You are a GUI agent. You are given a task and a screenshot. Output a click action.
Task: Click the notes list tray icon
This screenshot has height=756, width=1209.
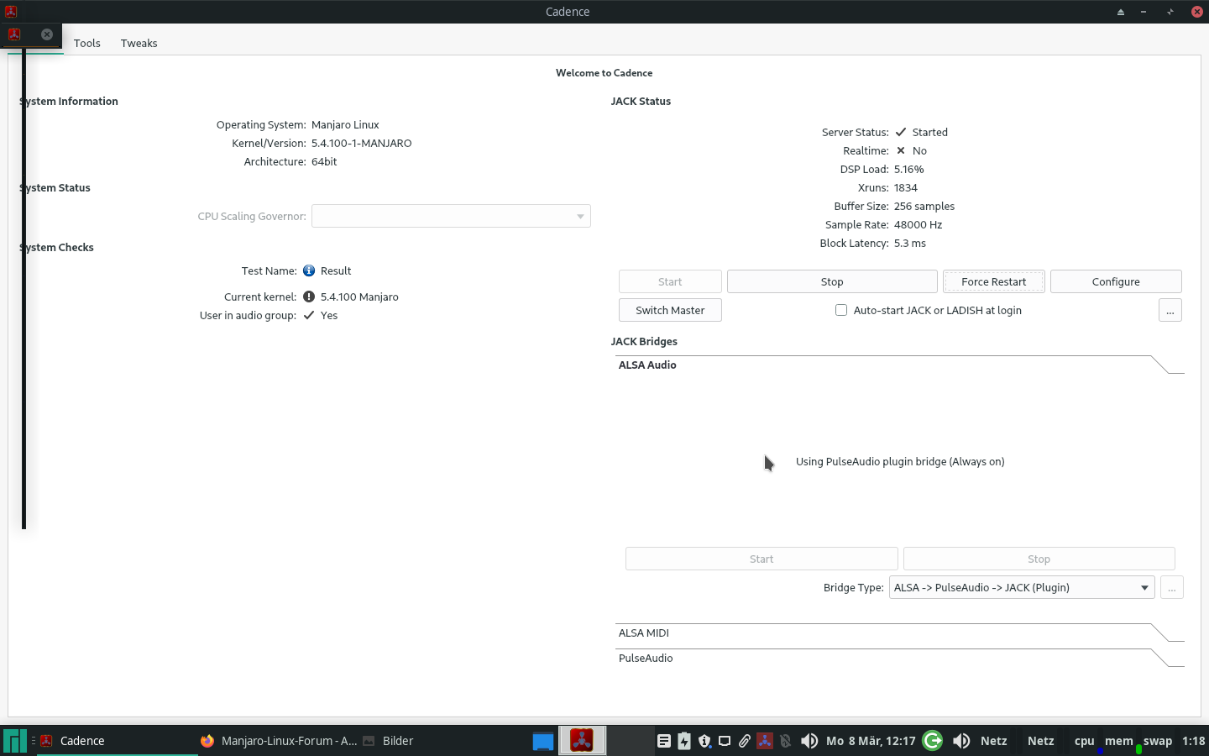664,741
